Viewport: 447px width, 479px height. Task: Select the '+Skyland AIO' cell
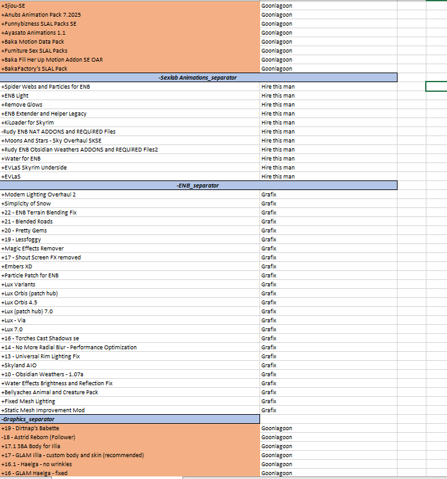coord(130,365)
